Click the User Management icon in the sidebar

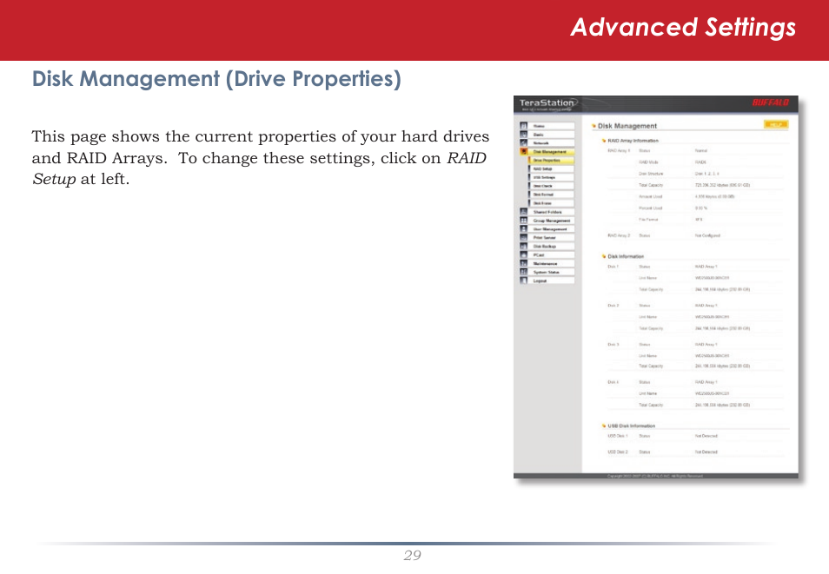click(x=523, y=229)
